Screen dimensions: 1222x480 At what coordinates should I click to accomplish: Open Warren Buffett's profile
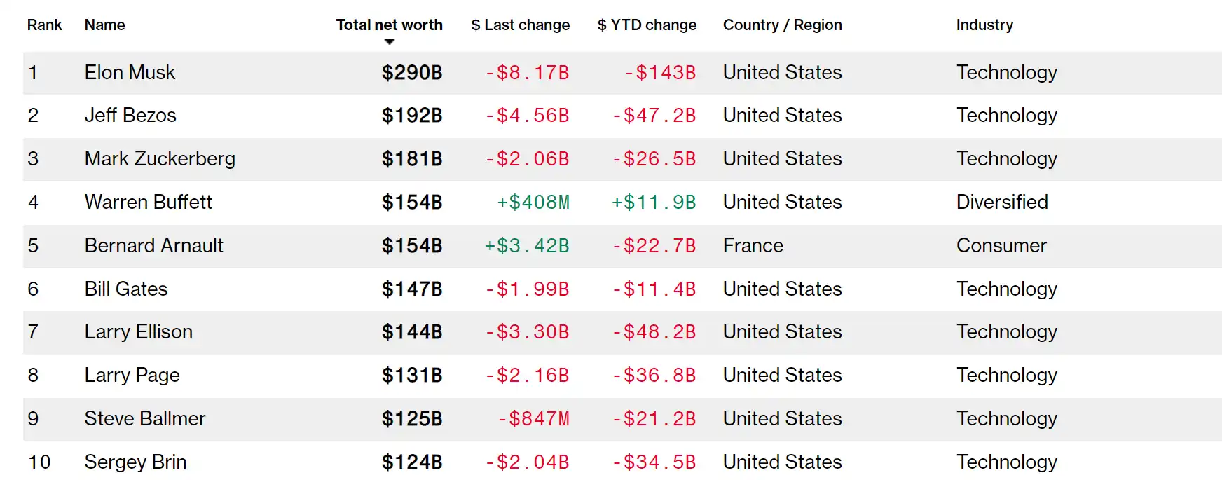pyautogui.click(x=148, y=203)
